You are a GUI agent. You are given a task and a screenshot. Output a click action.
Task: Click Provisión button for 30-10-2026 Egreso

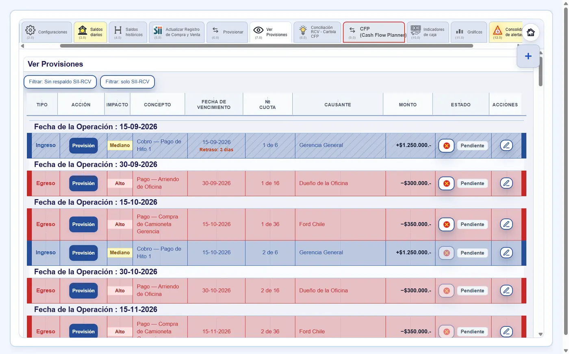(83, 291)
